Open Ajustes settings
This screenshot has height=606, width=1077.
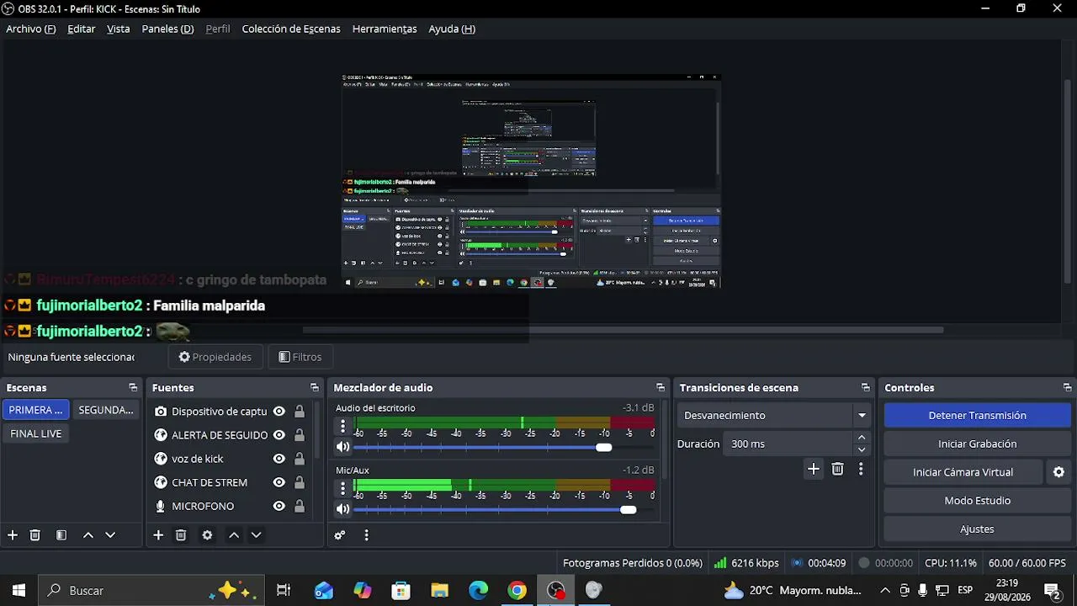point(977,529)
